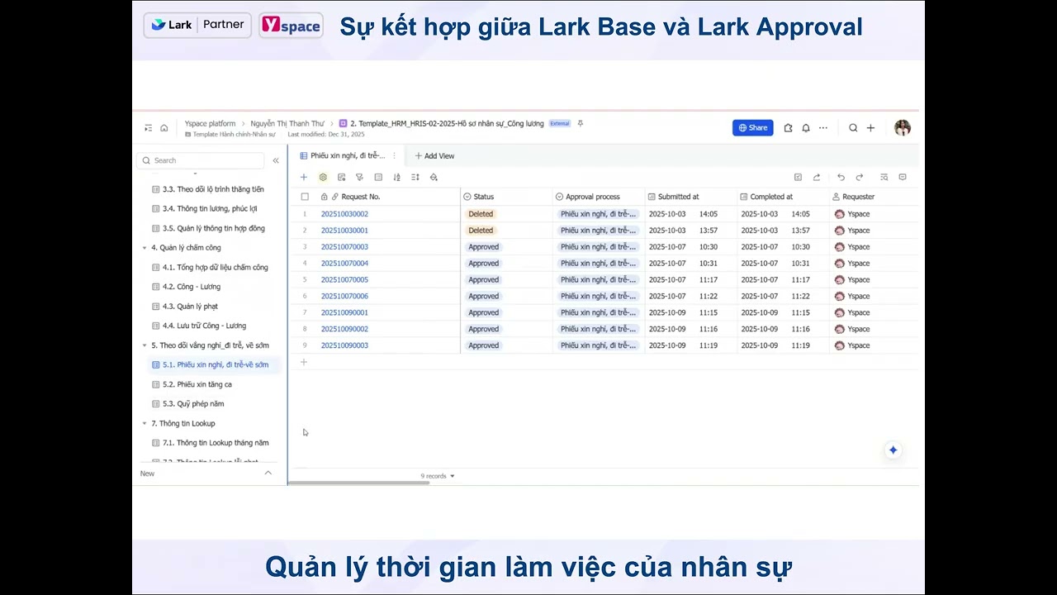Click Add View
Screen dimensions: 1057x595
[434, 155]
